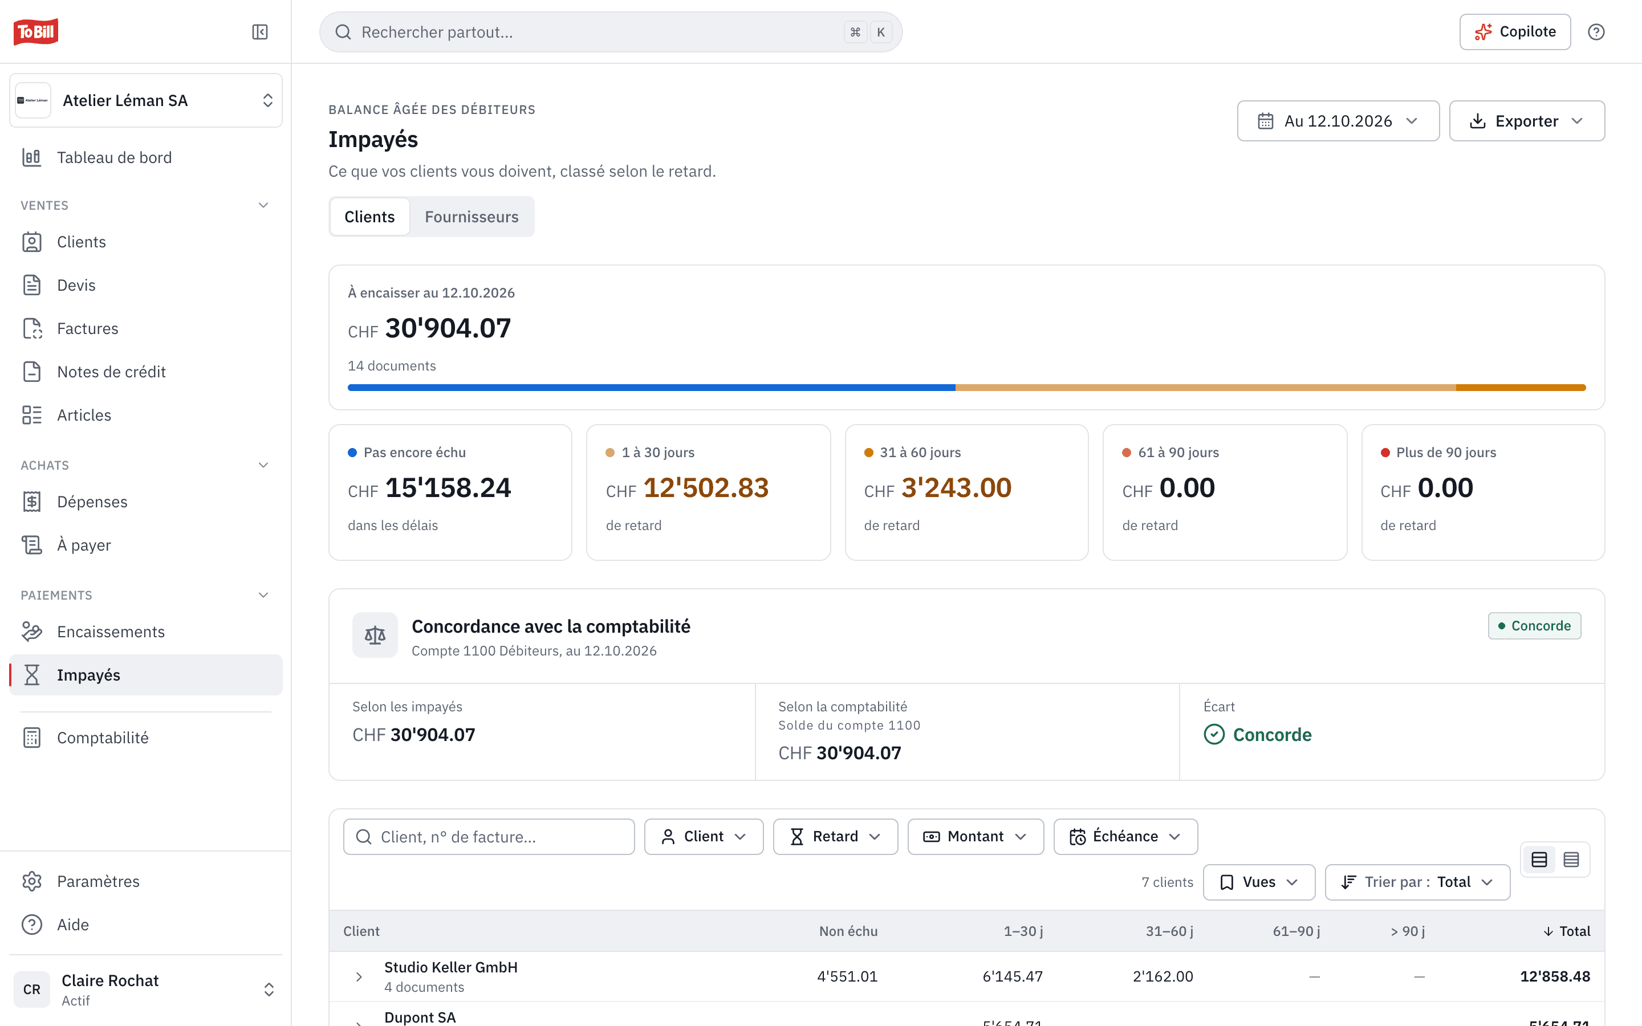Open the Retard filter dropdown
The image size is (1642, 1026).
click(x=835, y=837)
